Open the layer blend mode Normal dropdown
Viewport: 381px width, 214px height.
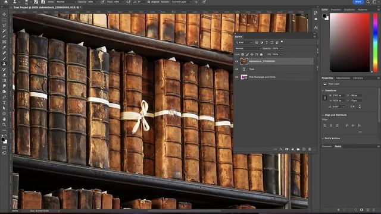(248, 49)
